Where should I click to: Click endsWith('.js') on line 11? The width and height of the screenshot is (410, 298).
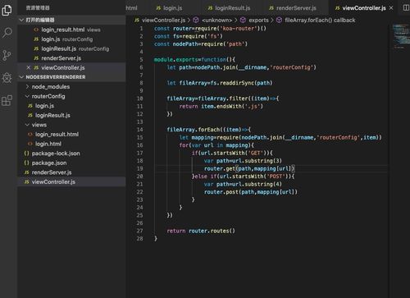coord(239,106)
